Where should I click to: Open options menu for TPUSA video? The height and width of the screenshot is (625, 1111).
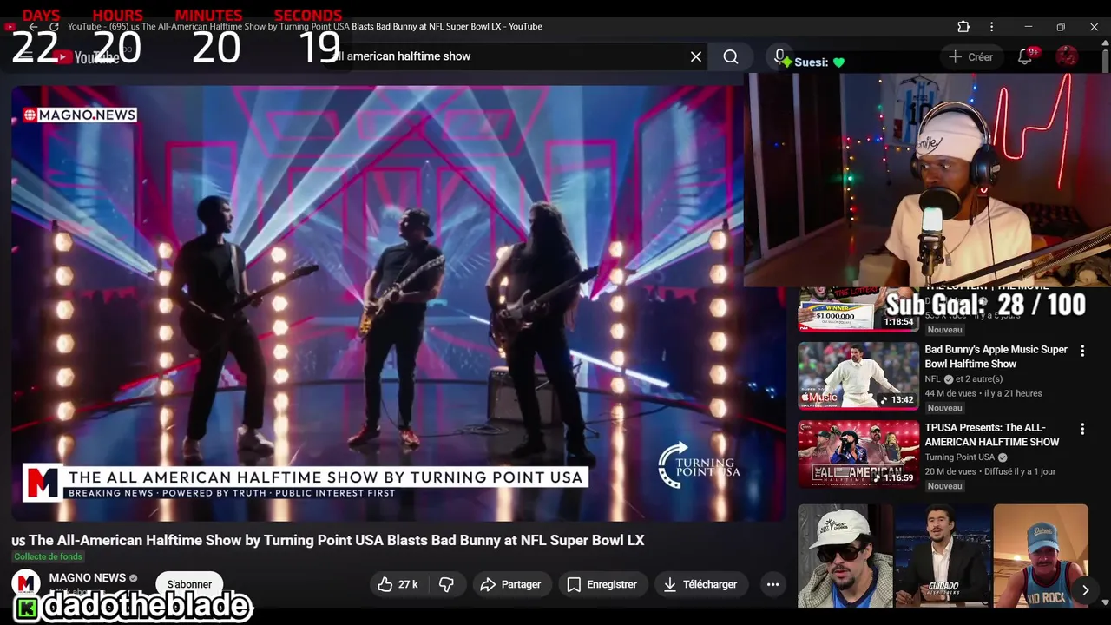1082,429
